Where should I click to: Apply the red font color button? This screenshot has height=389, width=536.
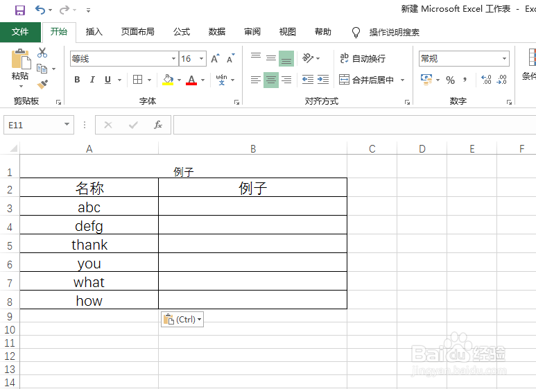click(191, 80)
